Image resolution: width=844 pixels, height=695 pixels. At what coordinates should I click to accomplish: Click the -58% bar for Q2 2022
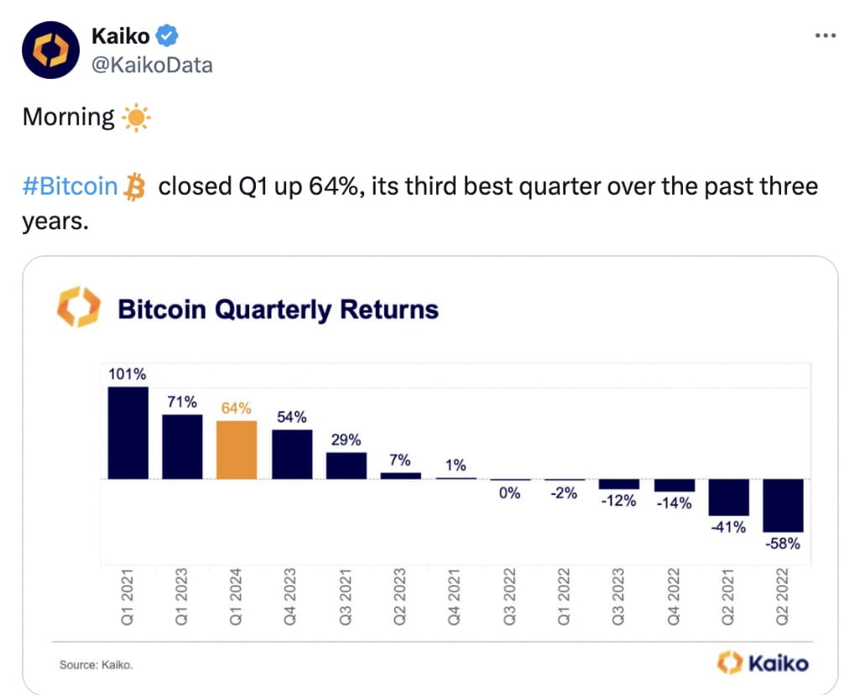(784, 507)
